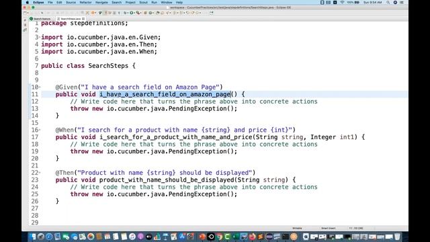Open the Apple menu
Image resolution: width=430 pixels, height=242 pixels.
click(x=28, y=2)
